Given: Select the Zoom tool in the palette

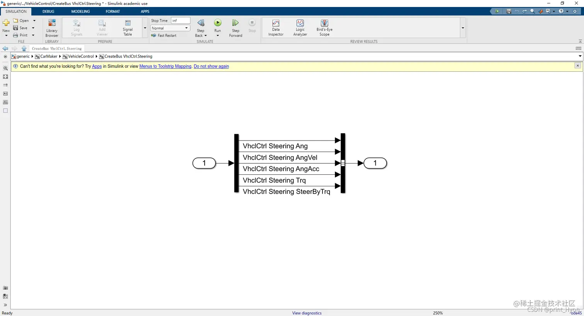Looking at the screenshot, I should coord(5,68).
